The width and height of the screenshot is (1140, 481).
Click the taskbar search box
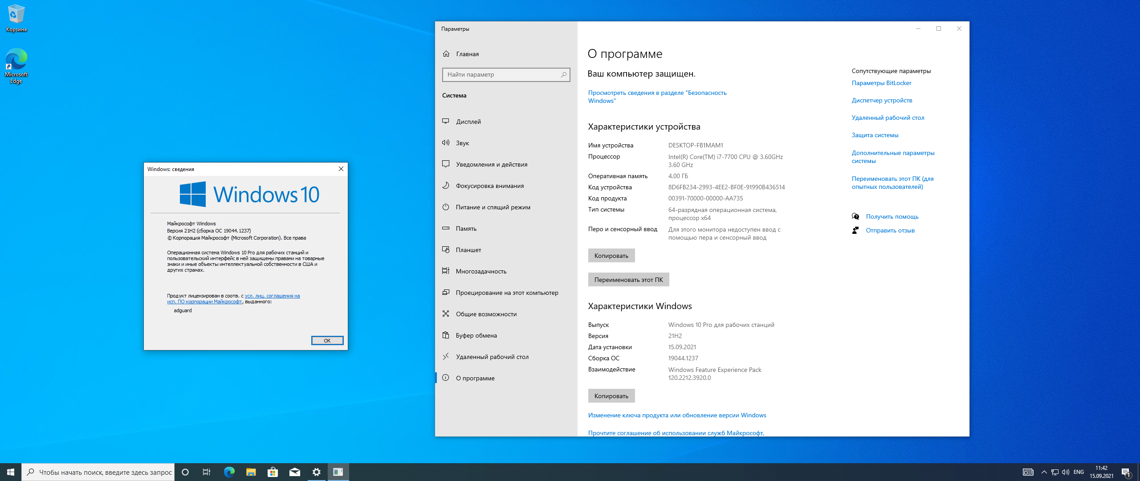pos(98,472)
